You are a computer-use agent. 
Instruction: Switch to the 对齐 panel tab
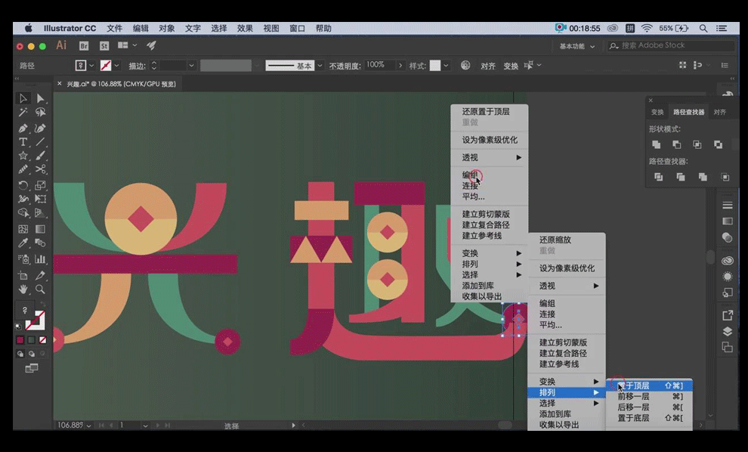pos(719,112)
